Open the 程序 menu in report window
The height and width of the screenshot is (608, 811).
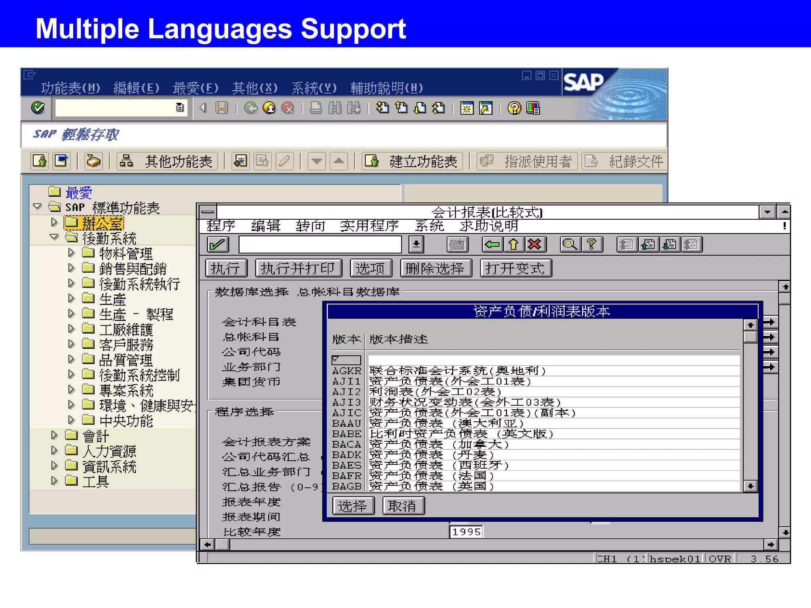pos(221,226)
